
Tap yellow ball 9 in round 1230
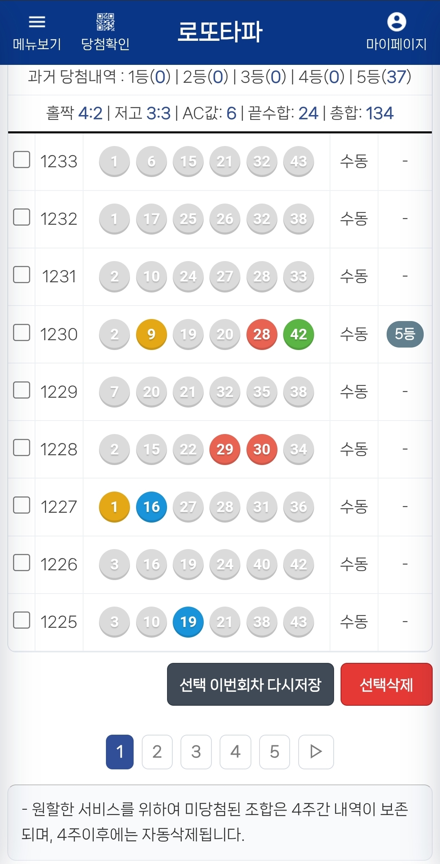click(x=152, y=334)
